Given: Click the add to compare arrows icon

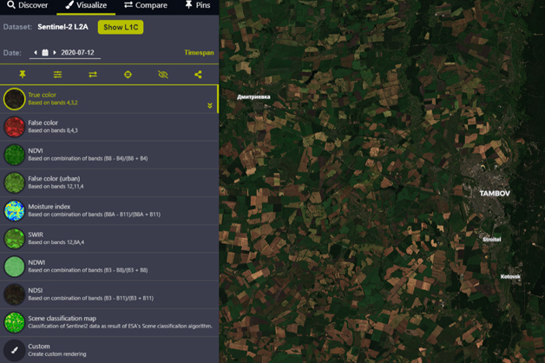Looking at the screenshot, I should coord(93,75).
